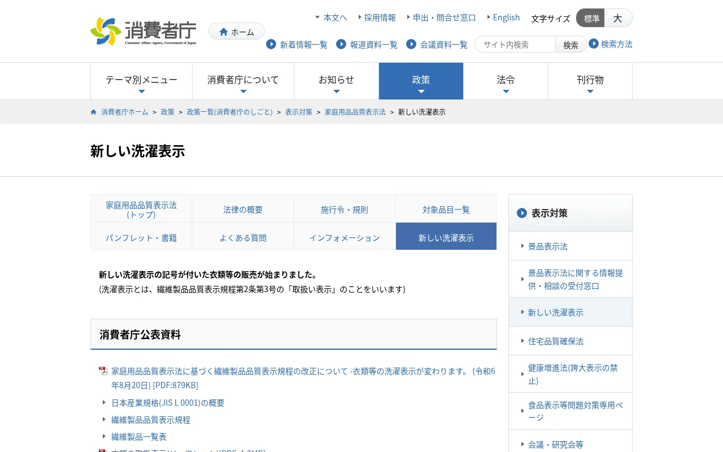Switch to the インフォメーション tab
The width and height of the screenshot is (723, 452).
click(x=345, y=237)
